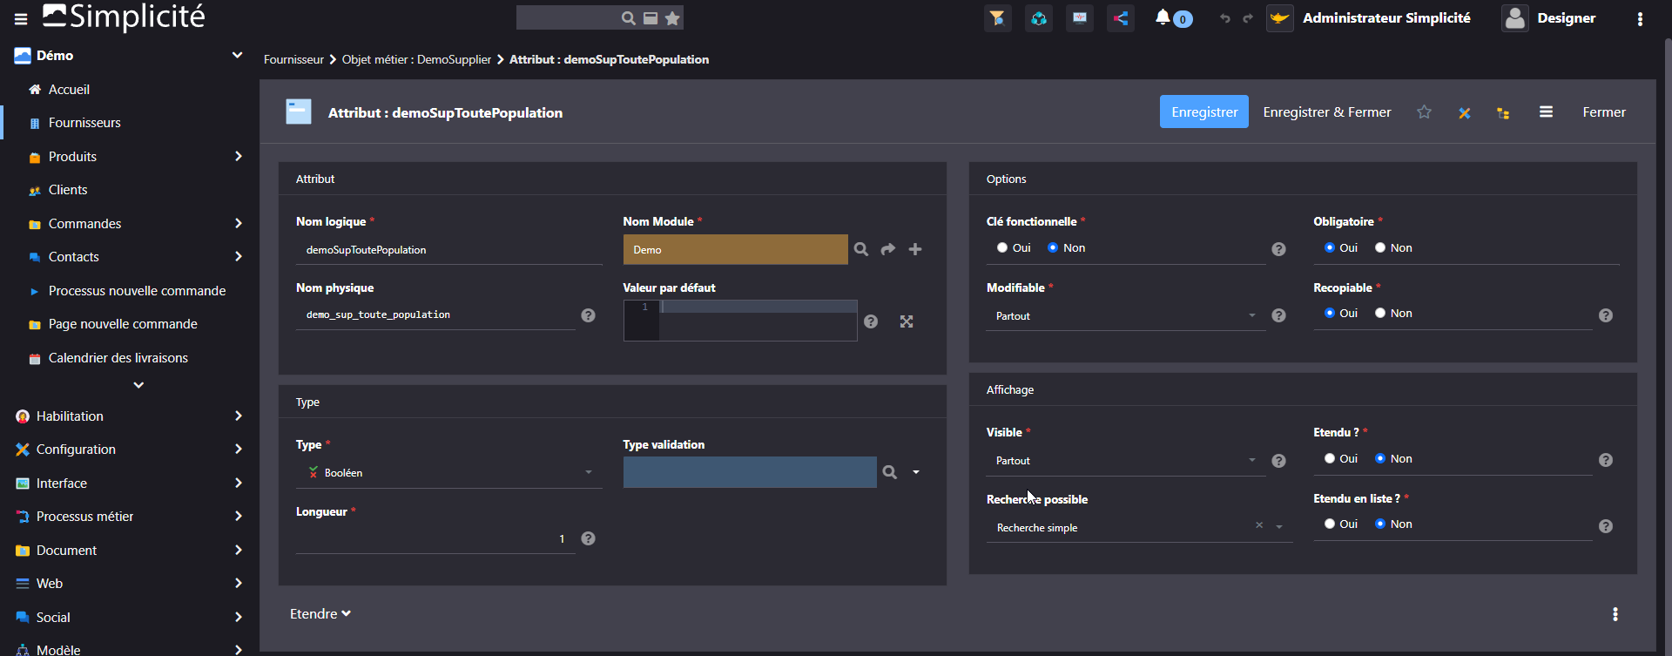1672x656 pixels.
Task: Expand default value editor fullscreen
Action: click(x=907, y=321)
